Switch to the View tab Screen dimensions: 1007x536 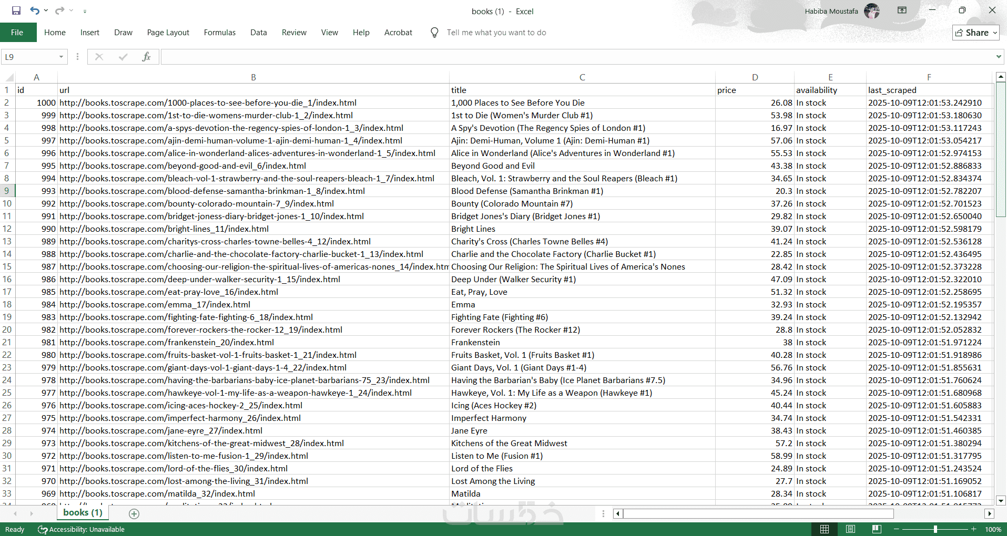click(x=330, y=33)
